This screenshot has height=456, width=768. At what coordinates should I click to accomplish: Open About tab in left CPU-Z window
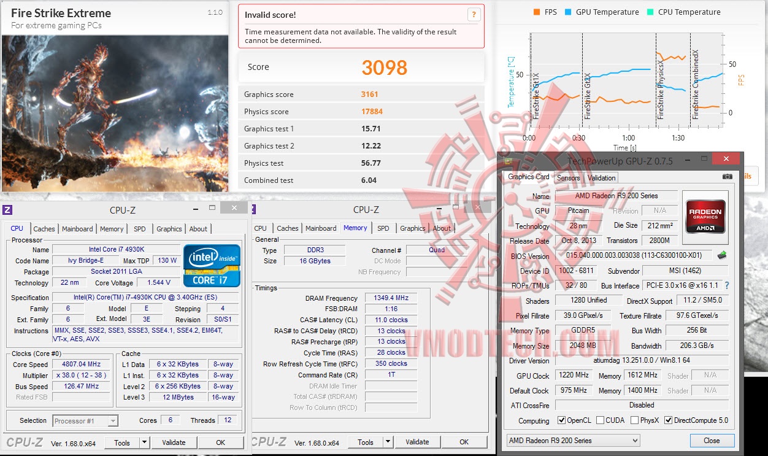pos(198,228)
